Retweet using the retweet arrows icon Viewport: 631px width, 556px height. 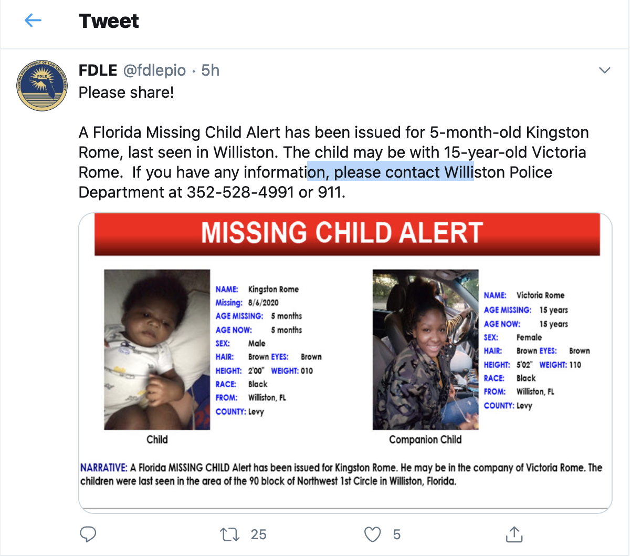(x=230, y=534)
